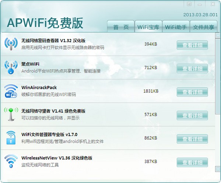The height and width of the screenshot is (183, 221).
Task: Select the WinAircrackPack title
Action: point(39,88)
